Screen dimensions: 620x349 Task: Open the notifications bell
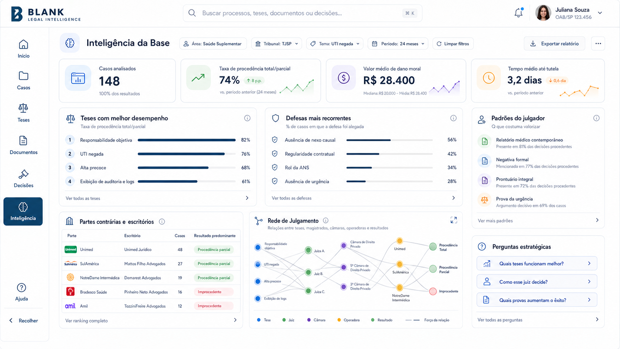pos(518,13)
